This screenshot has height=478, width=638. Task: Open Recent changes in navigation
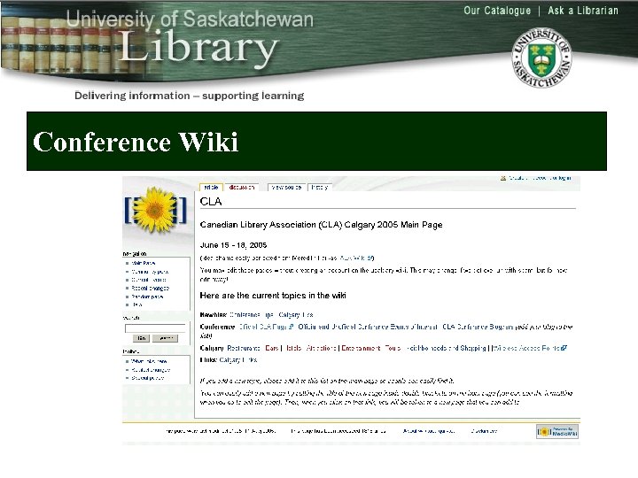(150, 289)
